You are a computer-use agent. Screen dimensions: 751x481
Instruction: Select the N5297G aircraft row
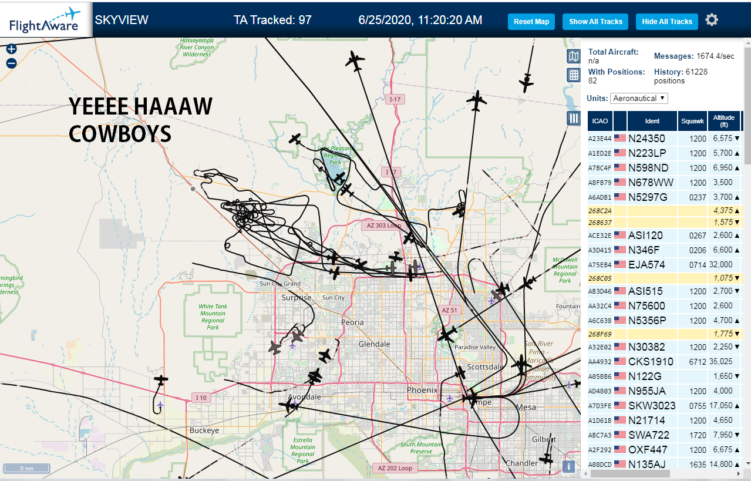pyautogui.click(x=666, y=197)
